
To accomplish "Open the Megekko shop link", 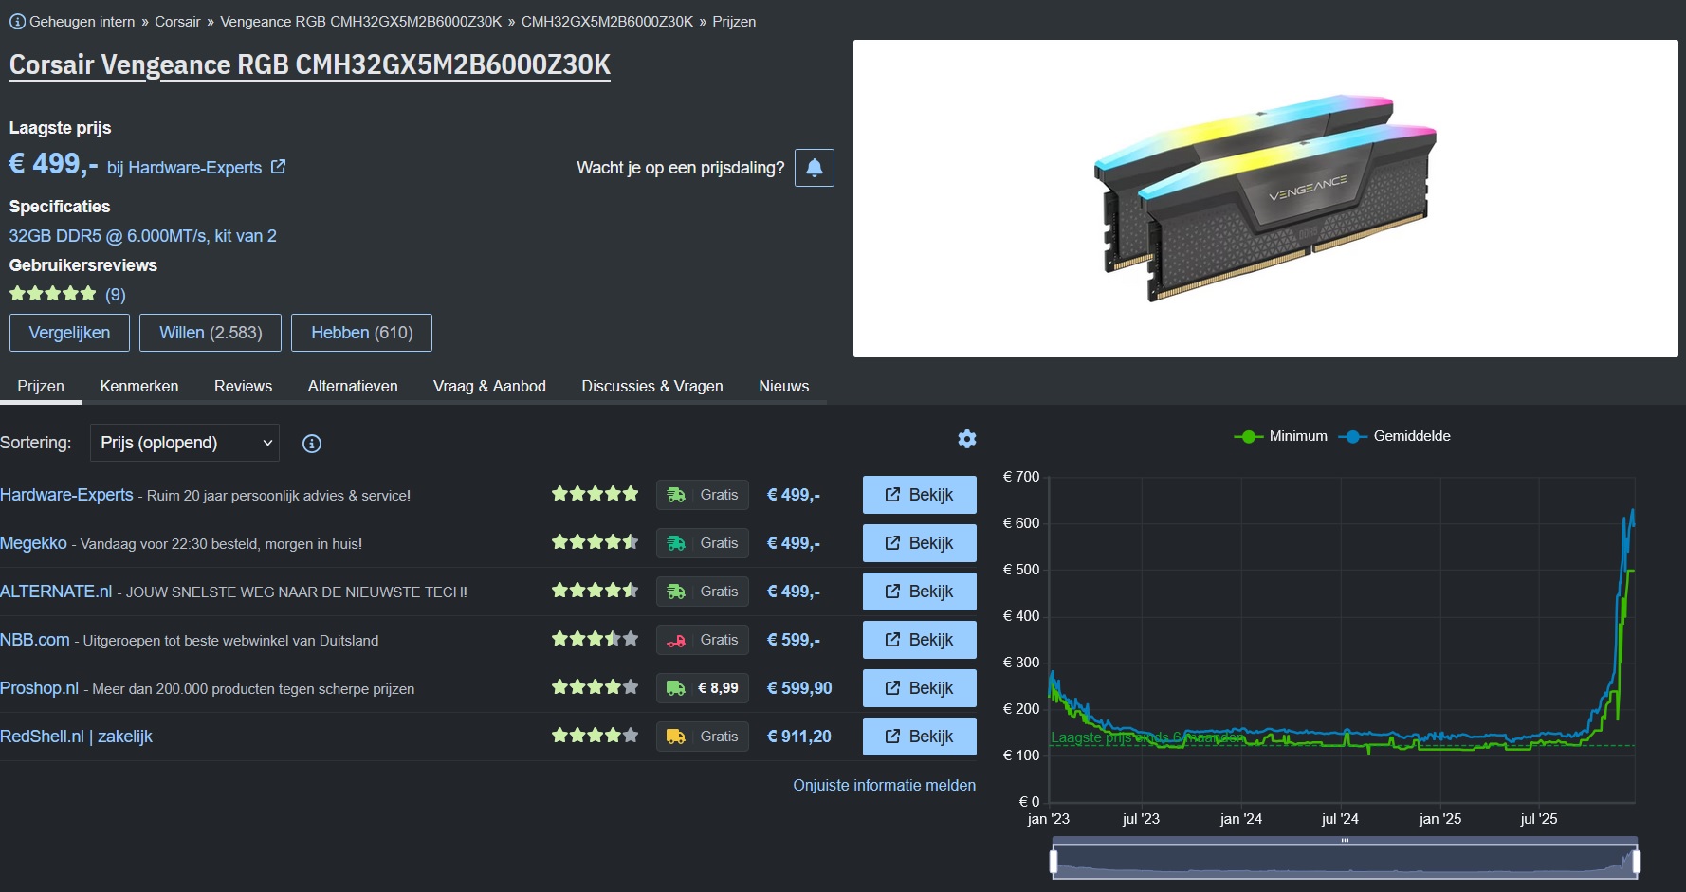I will 33,543.
